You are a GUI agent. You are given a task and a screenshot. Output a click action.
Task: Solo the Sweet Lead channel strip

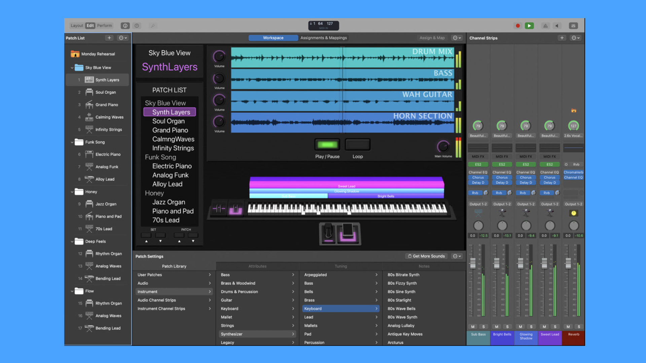point(555,327)
